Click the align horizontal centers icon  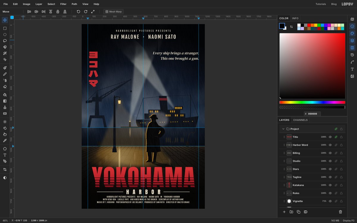36,12
